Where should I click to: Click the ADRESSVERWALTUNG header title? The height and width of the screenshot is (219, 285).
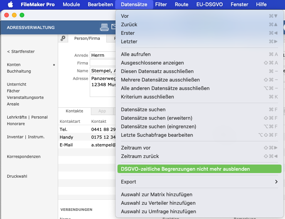click(30, 27)
